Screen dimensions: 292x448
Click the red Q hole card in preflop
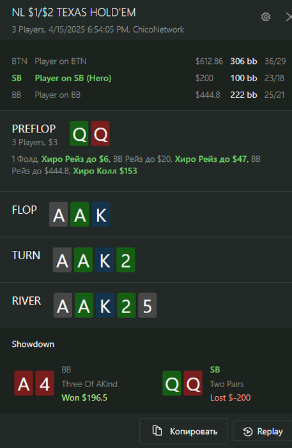[100, 133]
